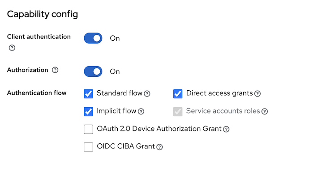This screenshot has height=172, width=326.
Task: Disable the Authorization toggle switch
Action: pos(93,71)
